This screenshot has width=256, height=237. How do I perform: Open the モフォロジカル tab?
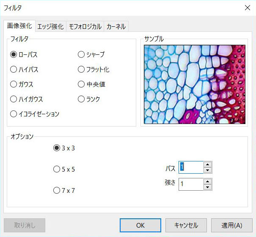tap(85, 26)
